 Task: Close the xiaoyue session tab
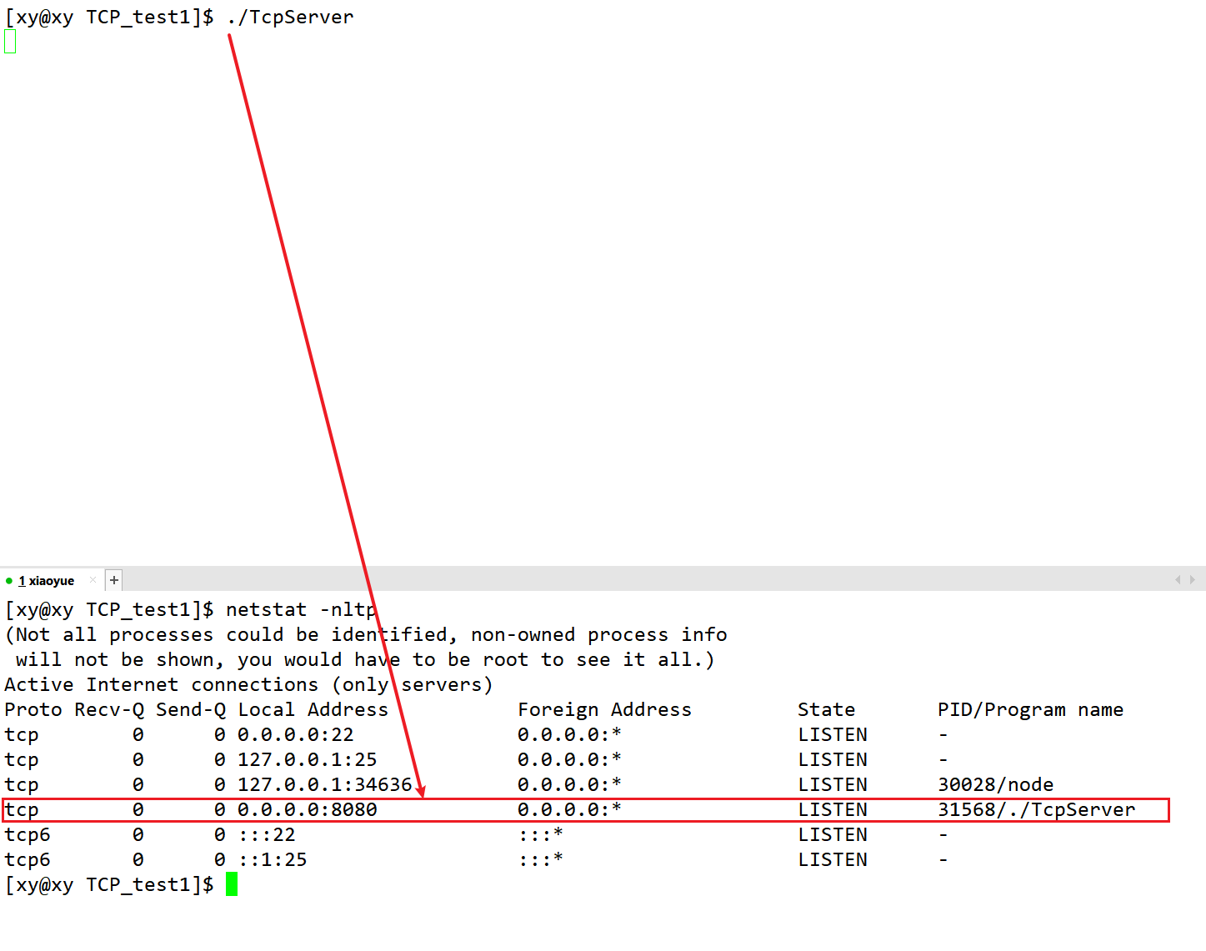coord(93,580)
